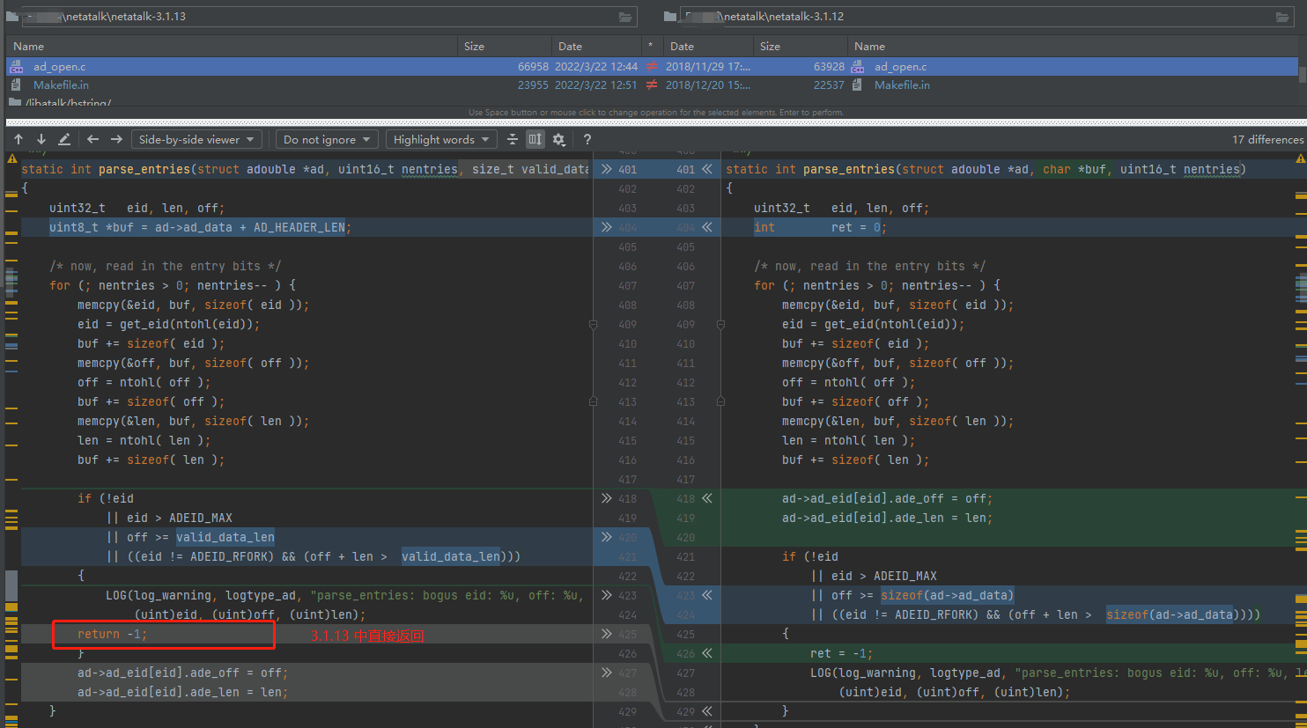Click the file size 22537 for Makefile.in
Screen dimensions: 1307x728
829,85
